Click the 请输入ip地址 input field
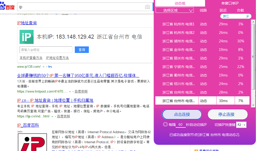 pos(46,50)
